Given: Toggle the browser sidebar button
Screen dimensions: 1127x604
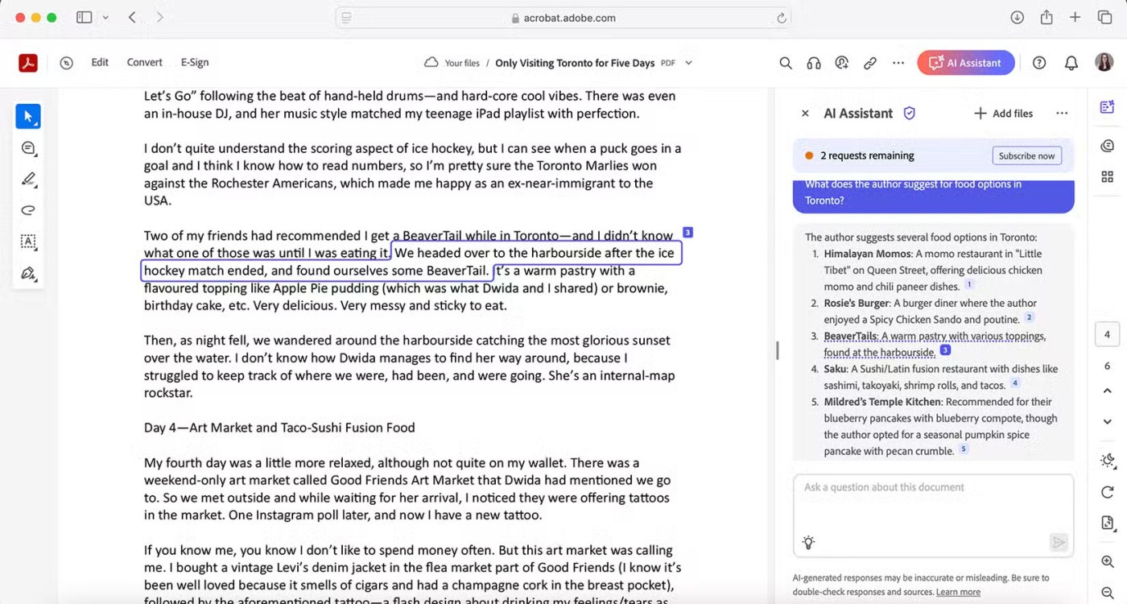Looking at the screenshot, I should click(x=84, y=18).
